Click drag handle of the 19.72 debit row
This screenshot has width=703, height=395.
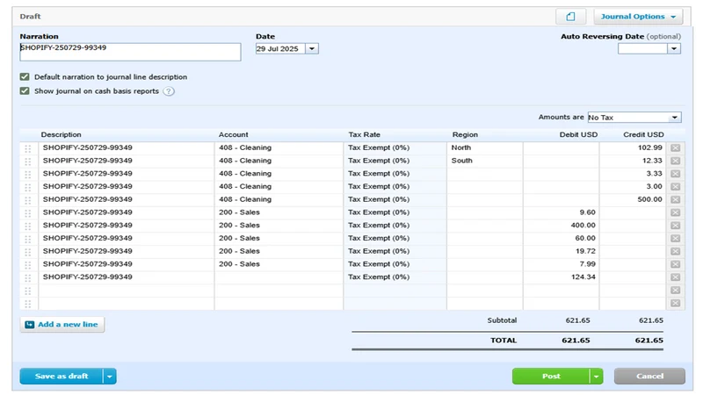tap(28, 252)
